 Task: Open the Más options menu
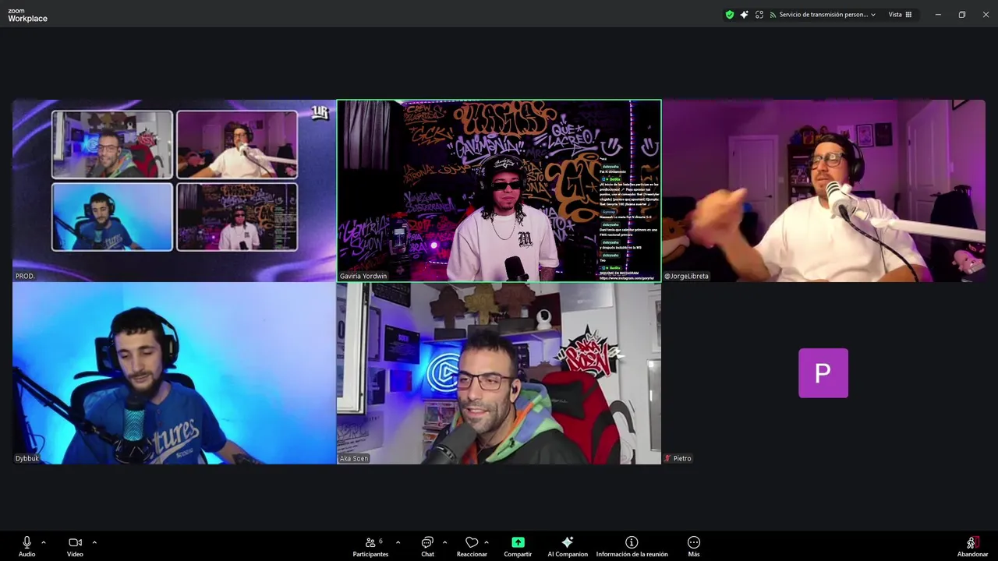(x=694, y=546)
